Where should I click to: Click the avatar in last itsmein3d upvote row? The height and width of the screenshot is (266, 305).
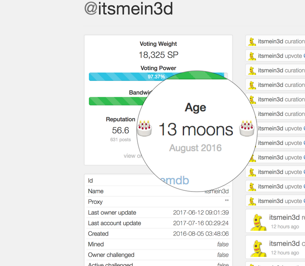tap(252, 201)
